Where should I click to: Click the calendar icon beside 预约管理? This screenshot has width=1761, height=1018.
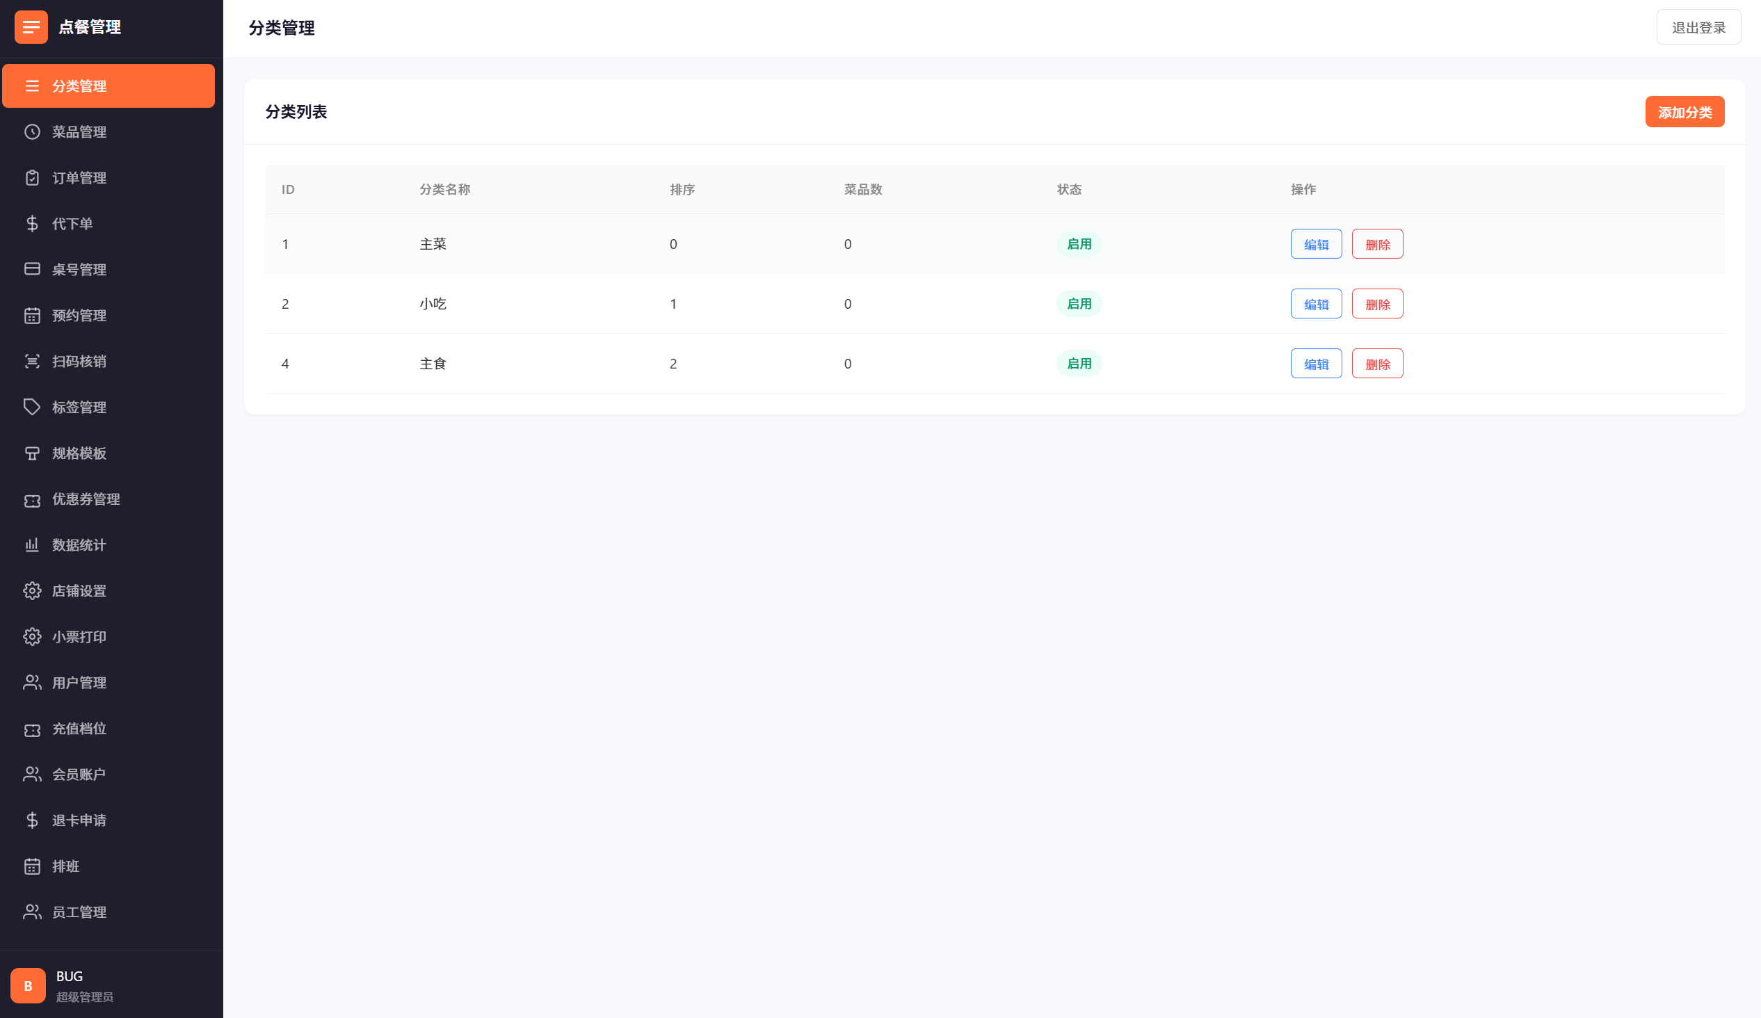tap(32, 316)
